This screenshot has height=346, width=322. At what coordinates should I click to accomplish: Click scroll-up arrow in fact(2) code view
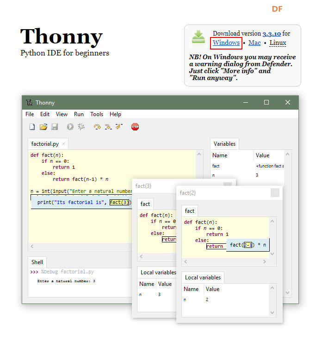pyautogui.click(x=272, y=221)
